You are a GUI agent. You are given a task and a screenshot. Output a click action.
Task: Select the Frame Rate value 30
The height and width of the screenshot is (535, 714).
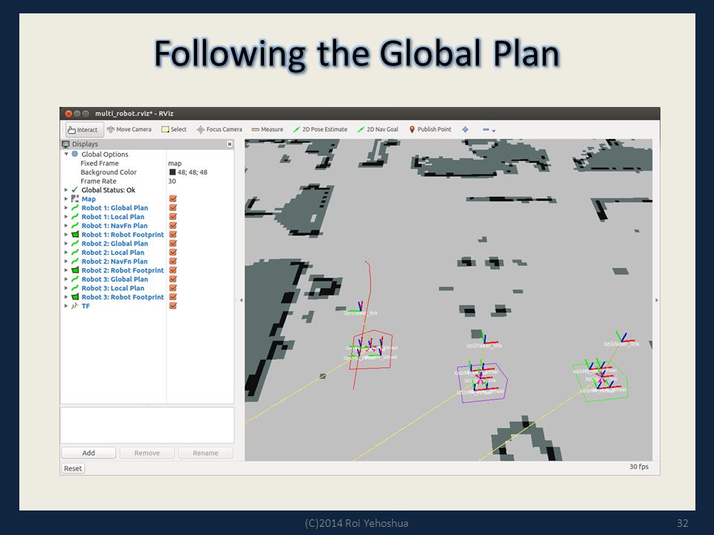coord(172,181)
